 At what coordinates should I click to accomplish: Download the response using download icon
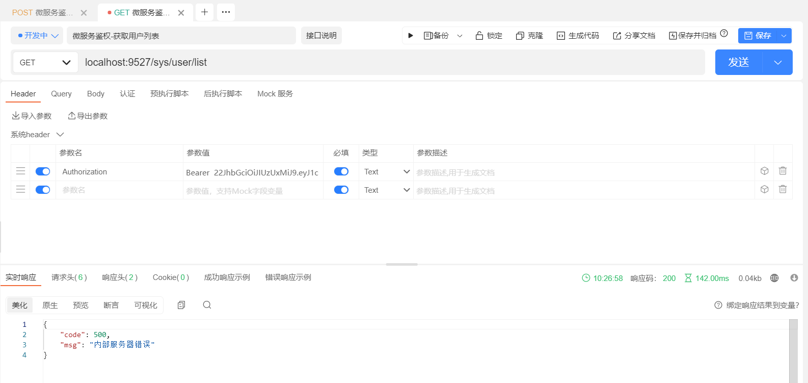pos(794,278)
